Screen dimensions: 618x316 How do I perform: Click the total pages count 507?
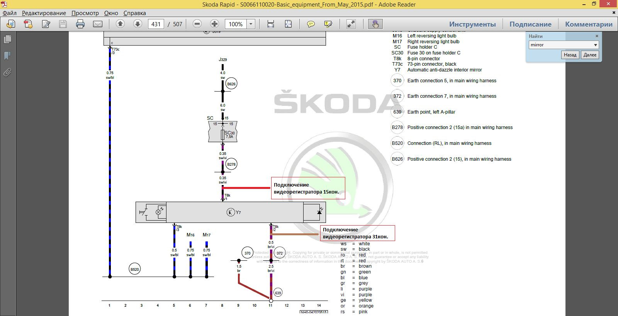click(x=178, y=24)
